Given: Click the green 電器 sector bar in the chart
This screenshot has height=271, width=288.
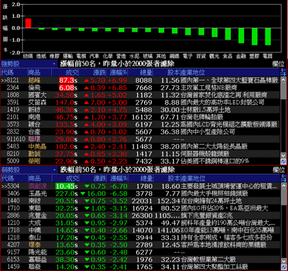Looking at the screenshot, I should tap(268, 36).
